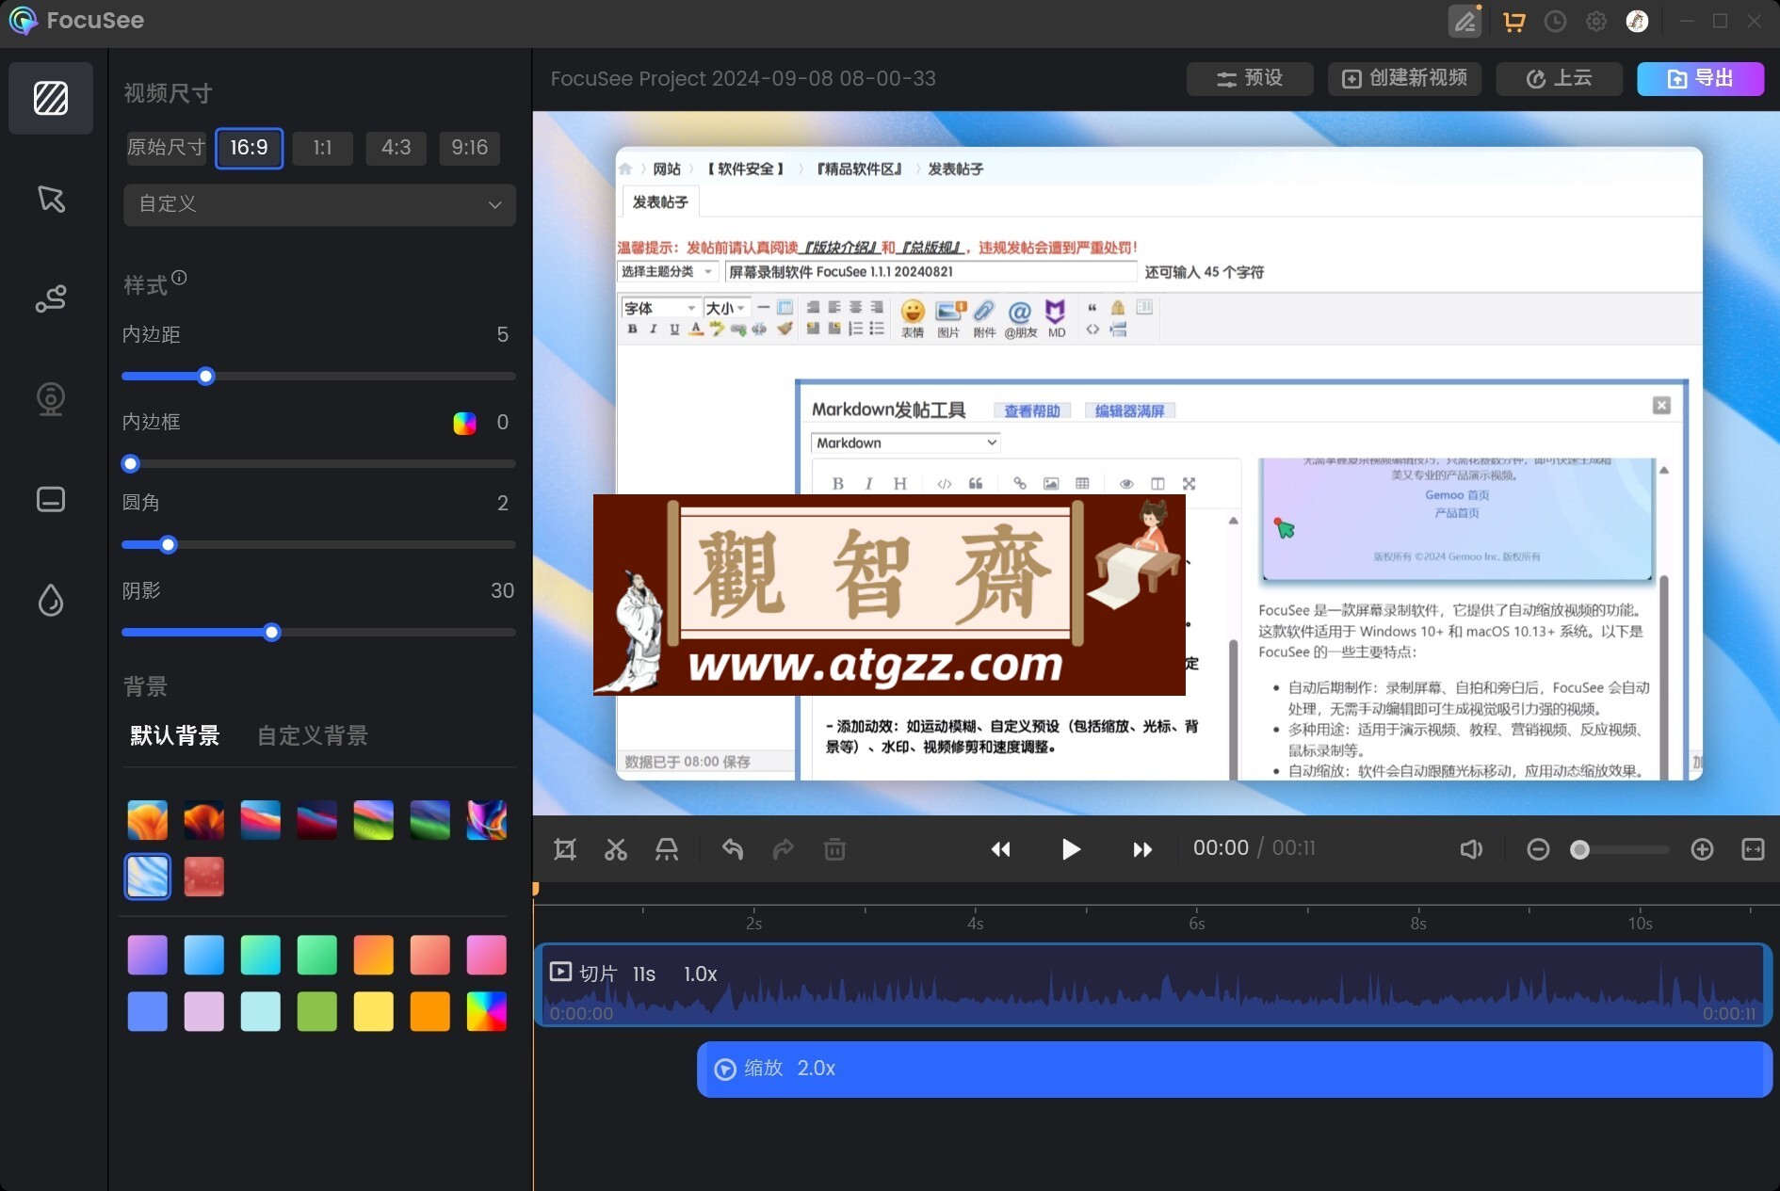The height and width of the screenshot is (1191, 1780).
Task: Zoom in the timeline with plus icon
Action: point(1702,849)
